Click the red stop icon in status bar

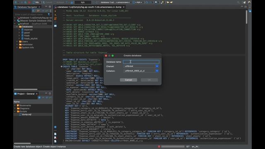[159, 147]
